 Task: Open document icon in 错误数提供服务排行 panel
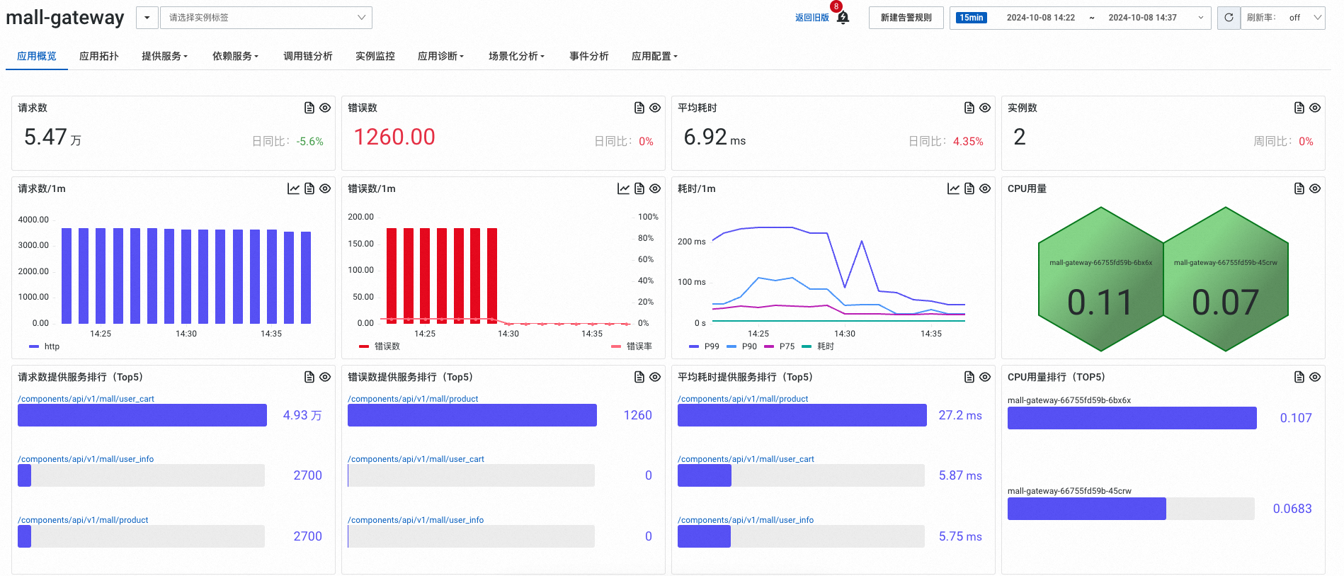point(639,377)
